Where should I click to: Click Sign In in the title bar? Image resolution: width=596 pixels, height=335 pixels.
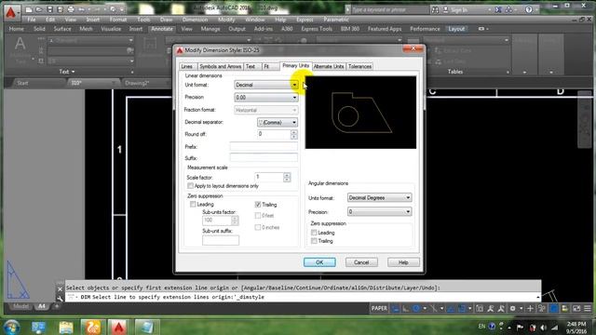coord(459,10)
